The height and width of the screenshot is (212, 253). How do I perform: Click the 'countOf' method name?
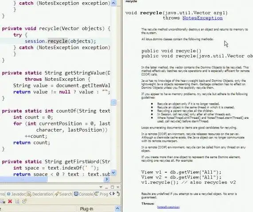pos(66,111)
